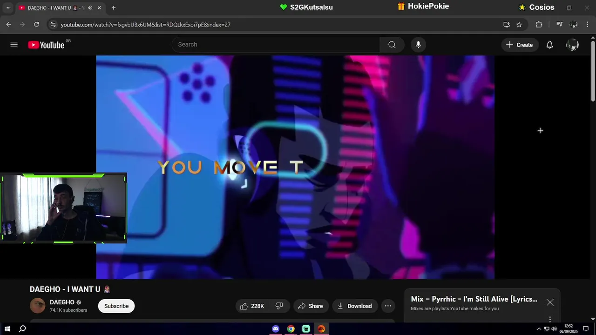This screenshot has width=596, height=335.
Task: Open the network status tray icon
Action: point(547,329)
